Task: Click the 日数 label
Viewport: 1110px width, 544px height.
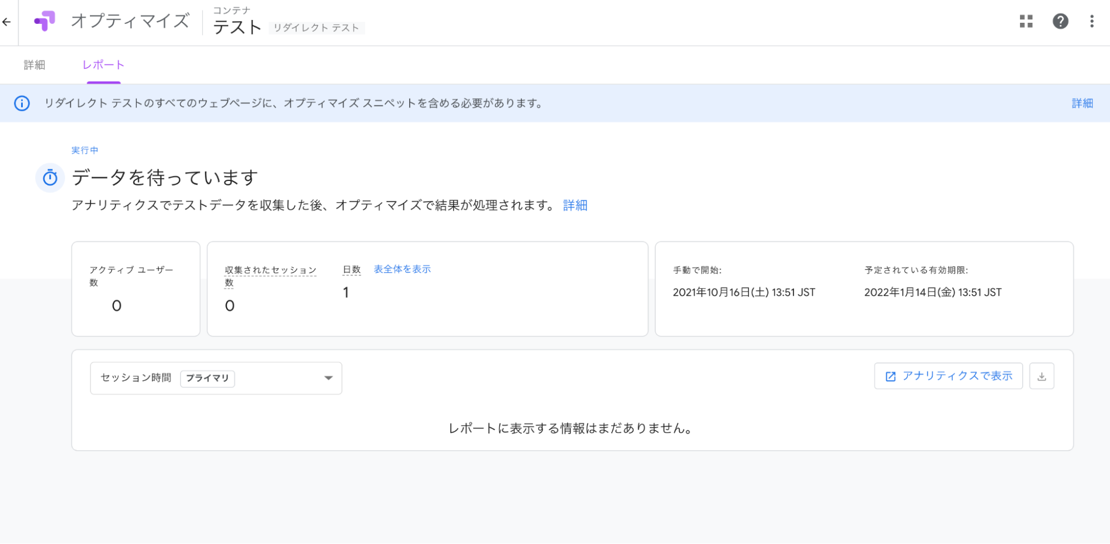Action: click(x=352, y=270)
